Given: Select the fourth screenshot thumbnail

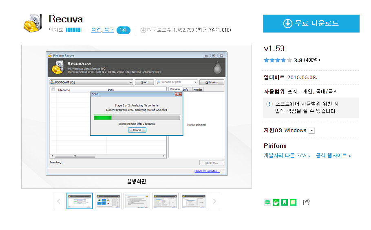Looking at the screenshot, I should (165, 201).
